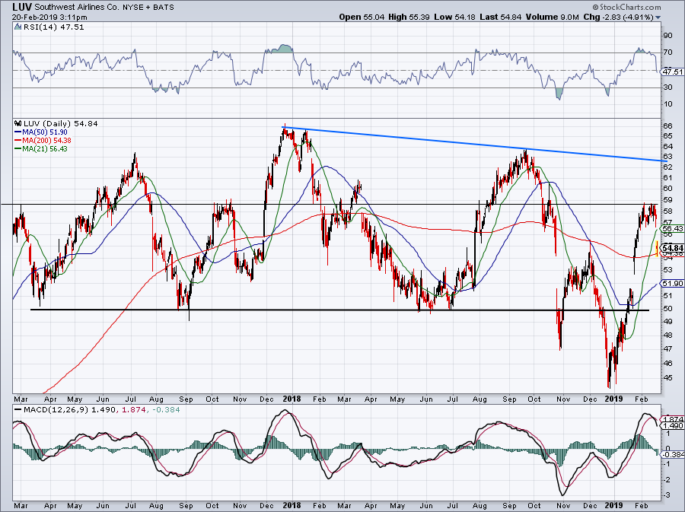The width and height of the screenshot is (685, 512).
Task: Click the Open 55.04 quote value
Action: (x=362, y=17)
